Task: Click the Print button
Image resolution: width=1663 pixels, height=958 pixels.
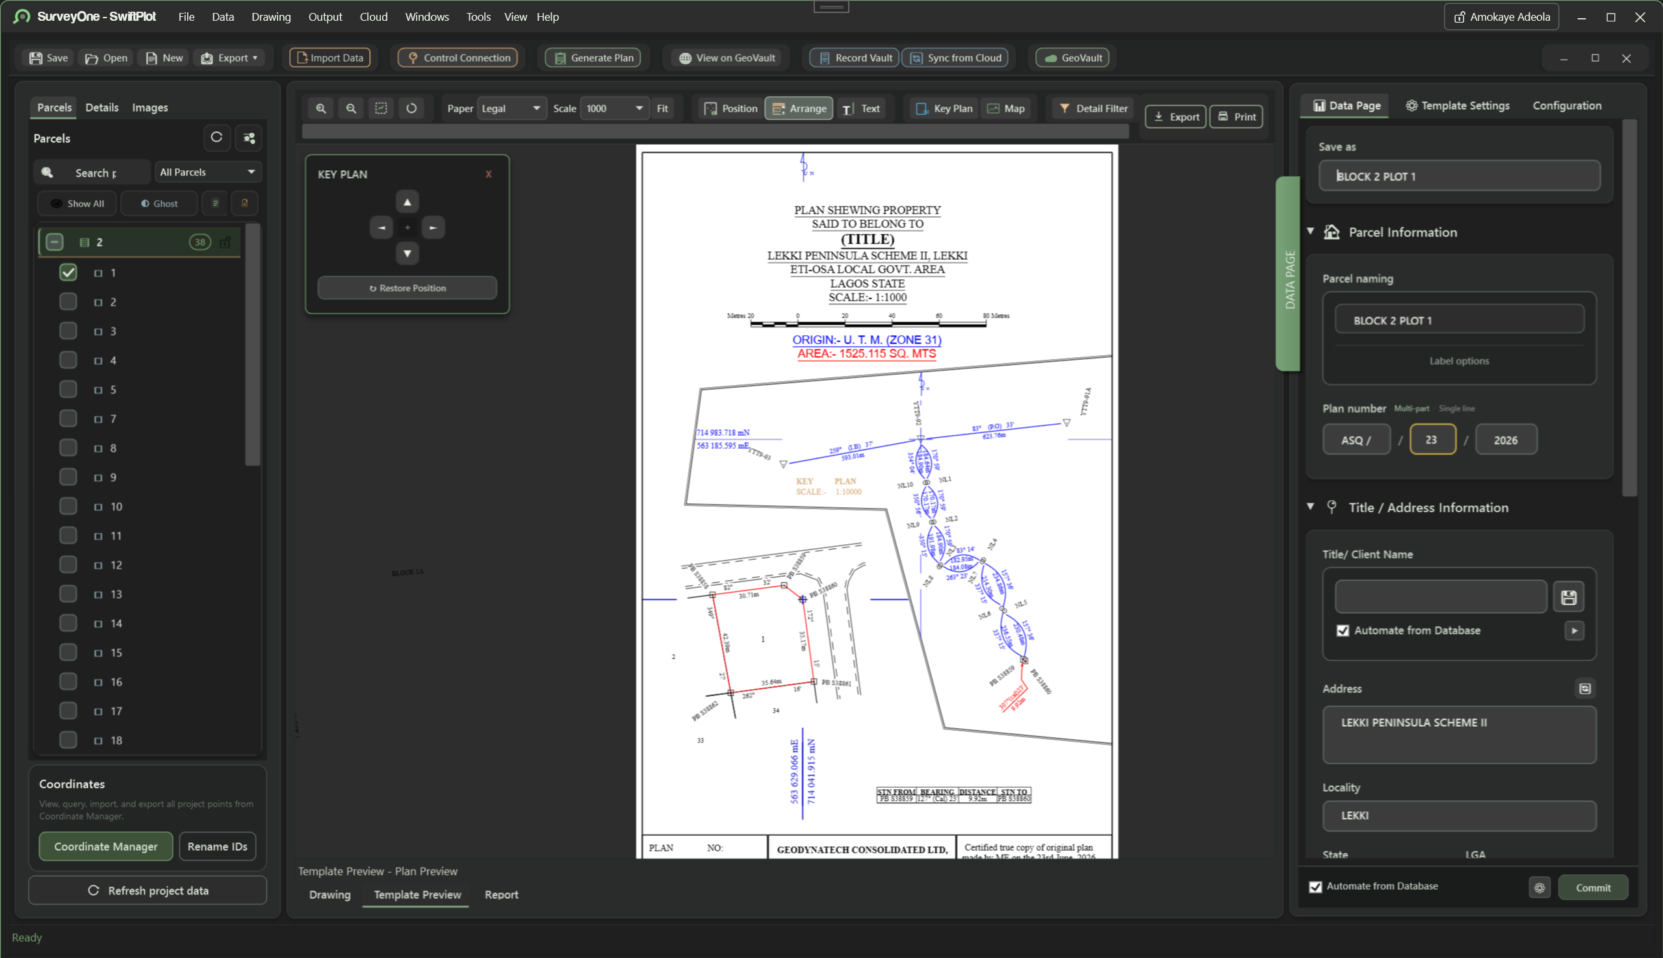Action: pos(1237,116)
